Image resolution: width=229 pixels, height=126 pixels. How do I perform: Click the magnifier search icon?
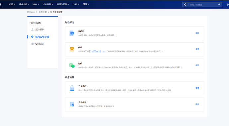click(219, 5)
